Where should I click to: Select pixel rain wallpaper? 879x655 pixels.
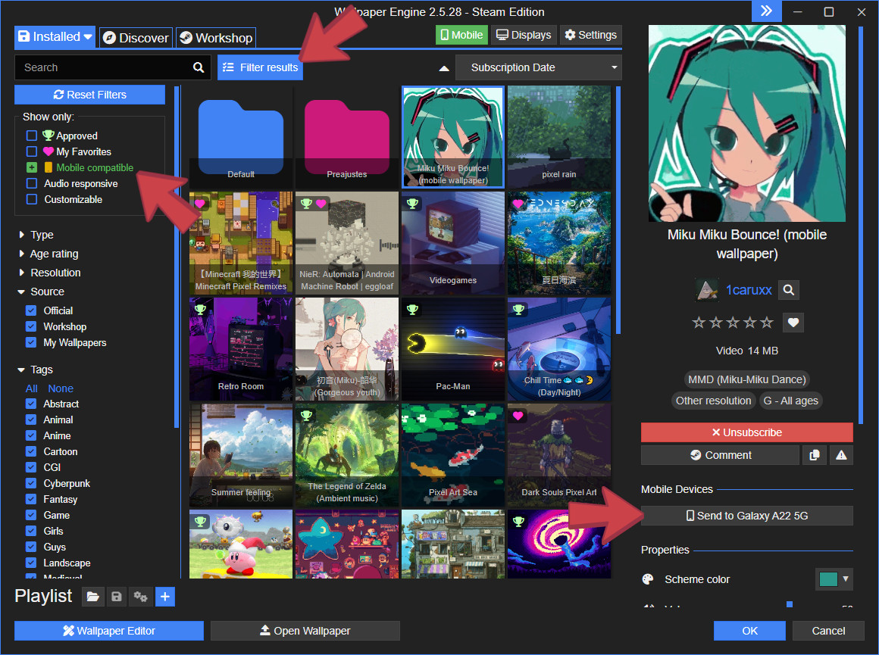559,137
